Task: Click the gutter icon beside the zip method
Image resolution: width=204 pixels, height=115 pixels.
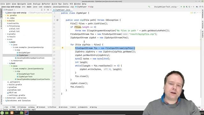Action: click(x=57, y=20)
